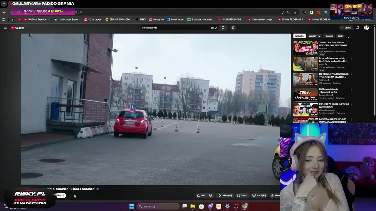Submit the search with the magnifier button

223,28
